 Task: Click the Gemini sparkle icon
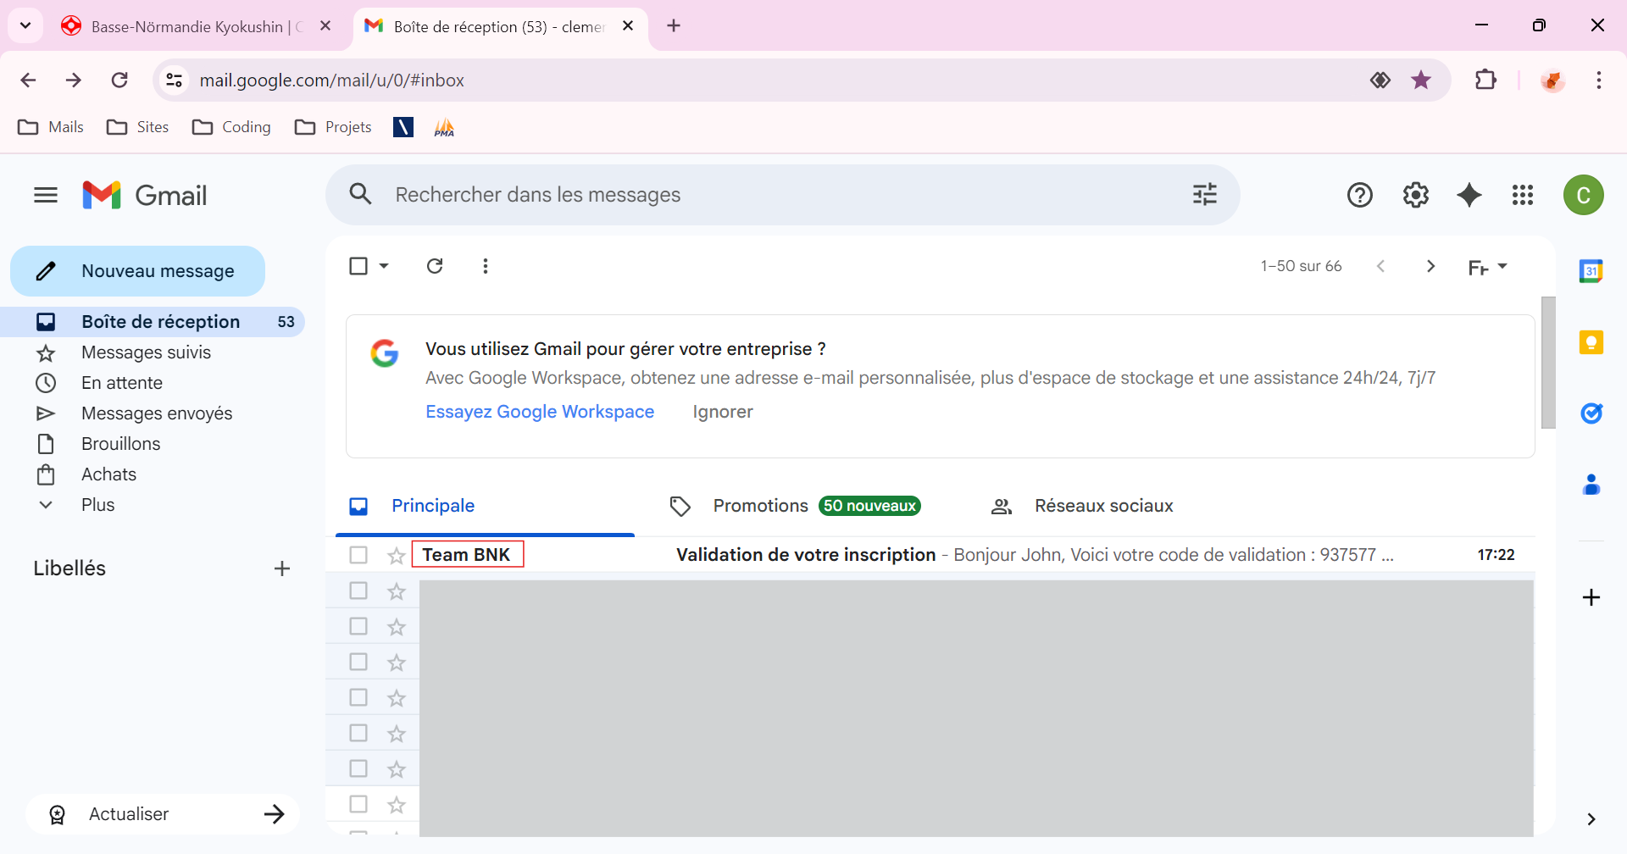coord(1469,195)
